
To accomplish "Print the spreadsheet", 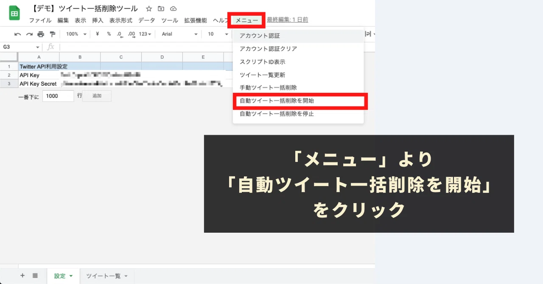I will 41,34.
